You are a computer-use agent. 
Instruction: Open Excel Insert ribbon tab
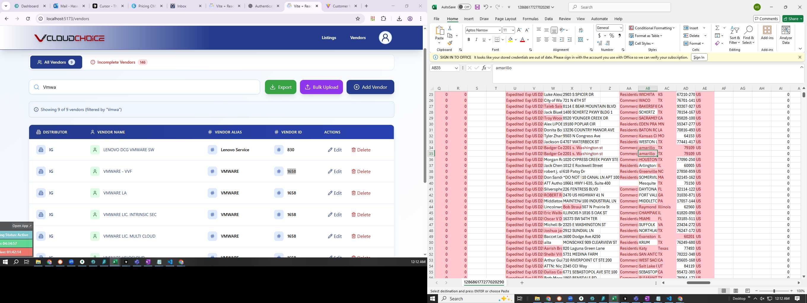[468, 19]
